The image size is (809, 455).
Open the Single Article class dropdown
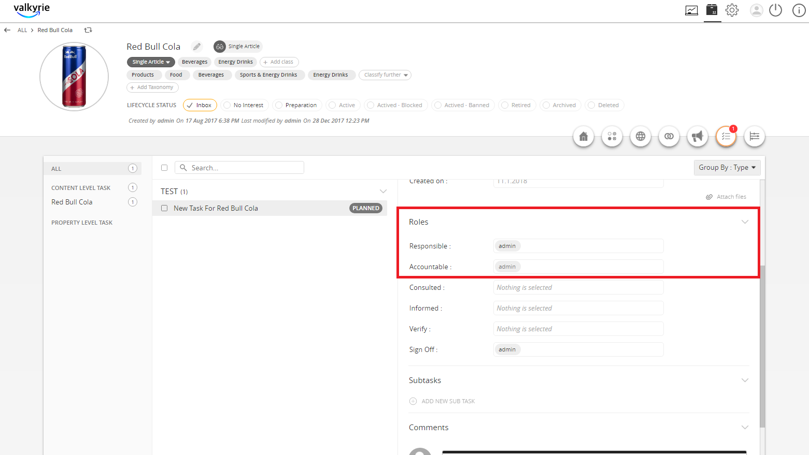click(x=151, y=62)
